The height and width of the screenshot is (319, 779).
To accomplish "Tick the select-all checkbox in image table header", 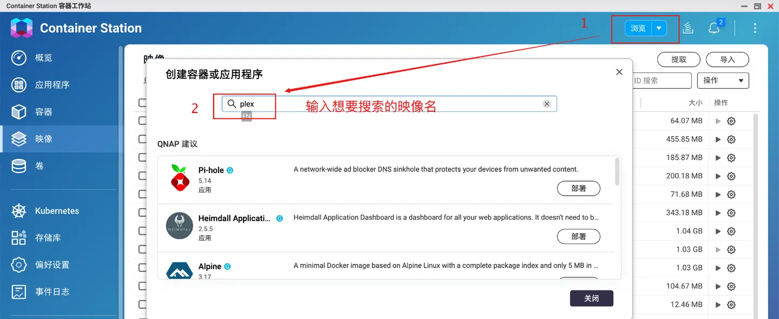I will [x=142, y=103].
